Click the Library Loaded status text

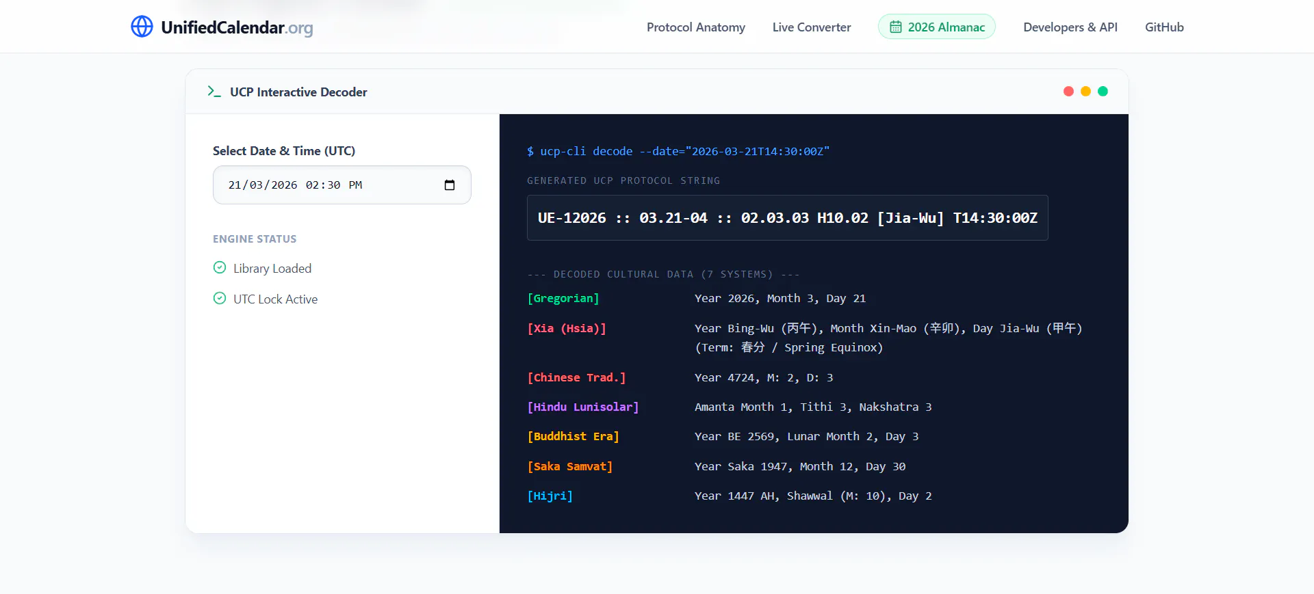[272, 269]
